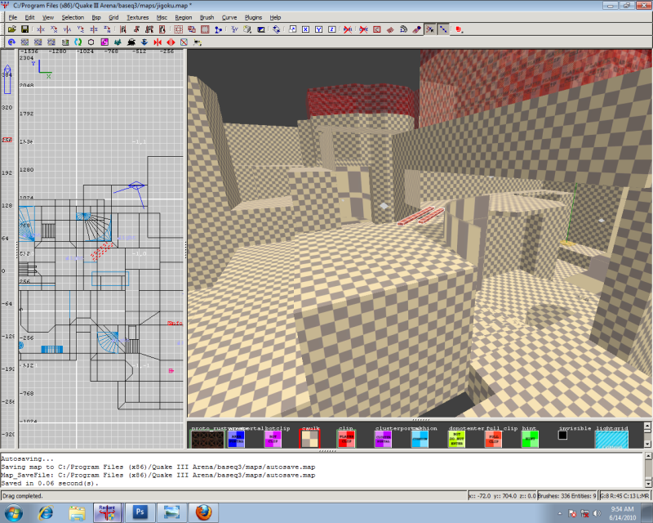Activate the Clipper tool
653x523 pixels.
218,29
